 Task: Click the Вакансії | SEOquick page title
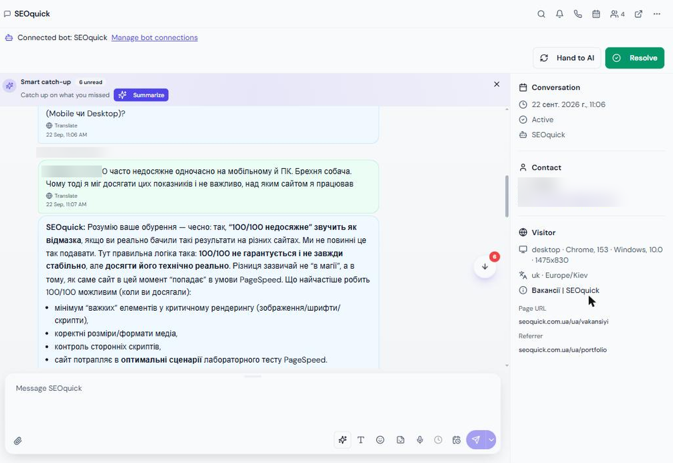(x=565, y=291)
